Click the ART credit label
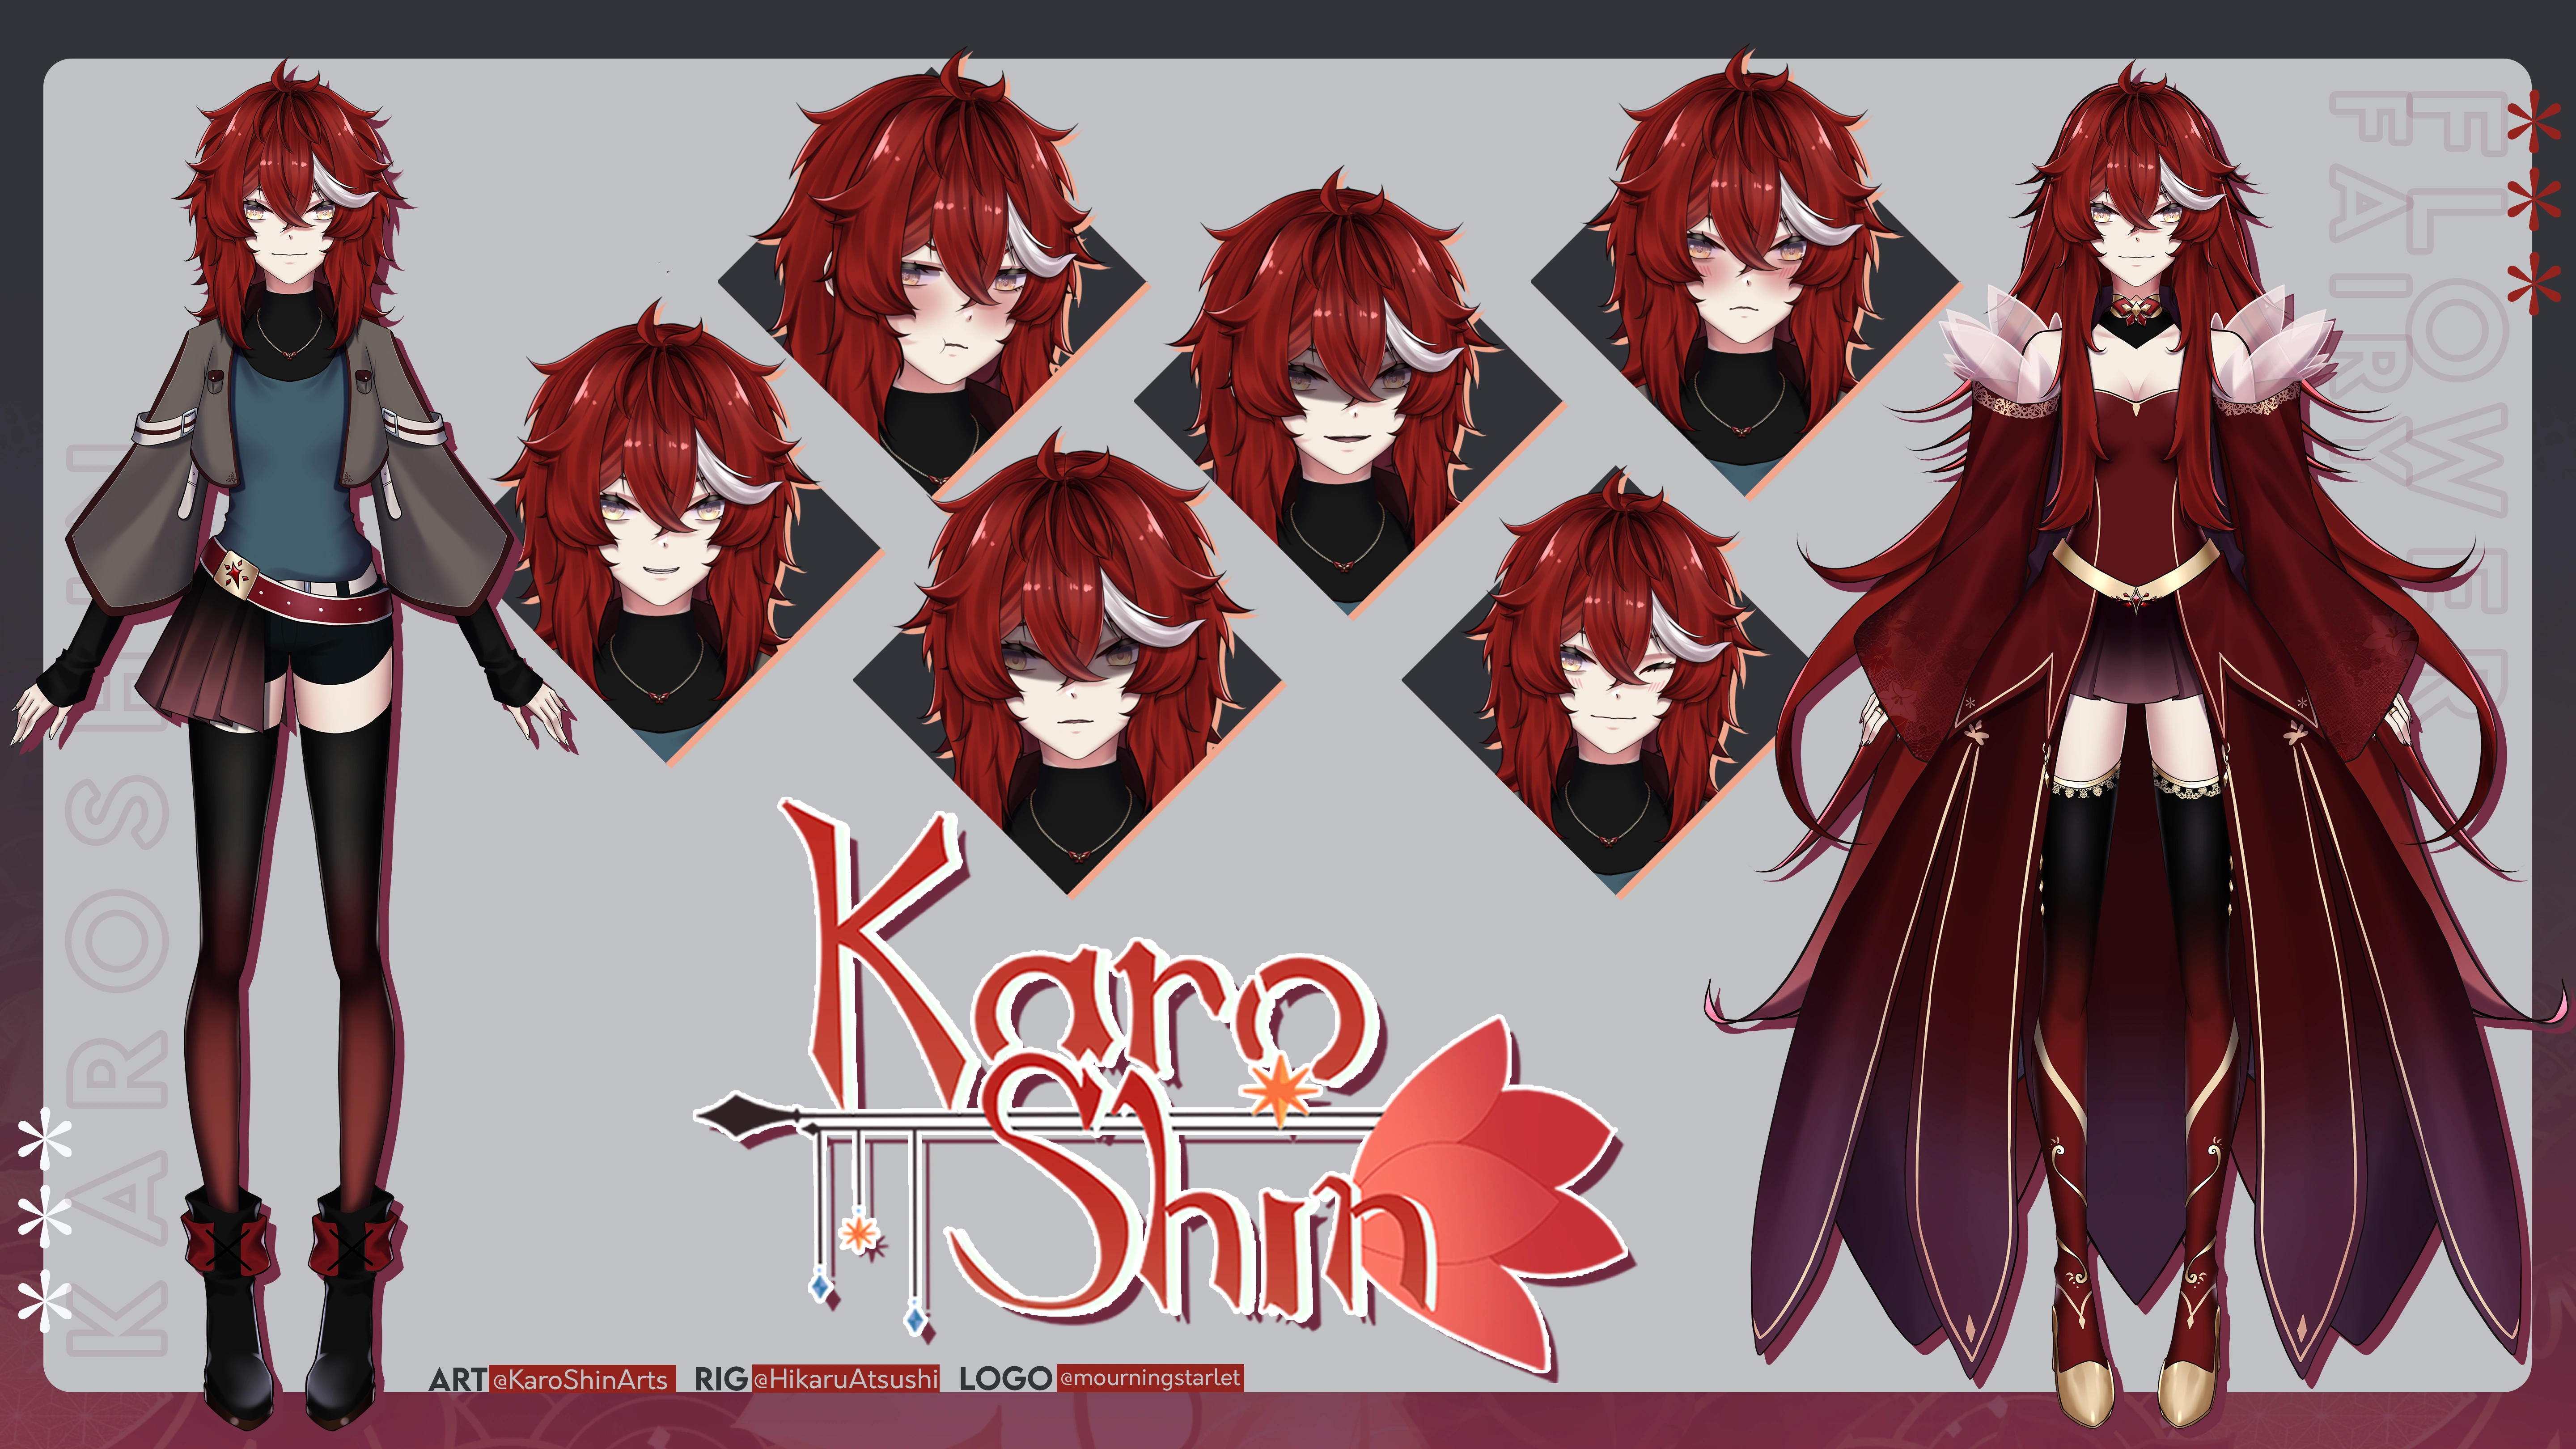The width and height of the screenshot is (2576, 1449). [458, 1380]
